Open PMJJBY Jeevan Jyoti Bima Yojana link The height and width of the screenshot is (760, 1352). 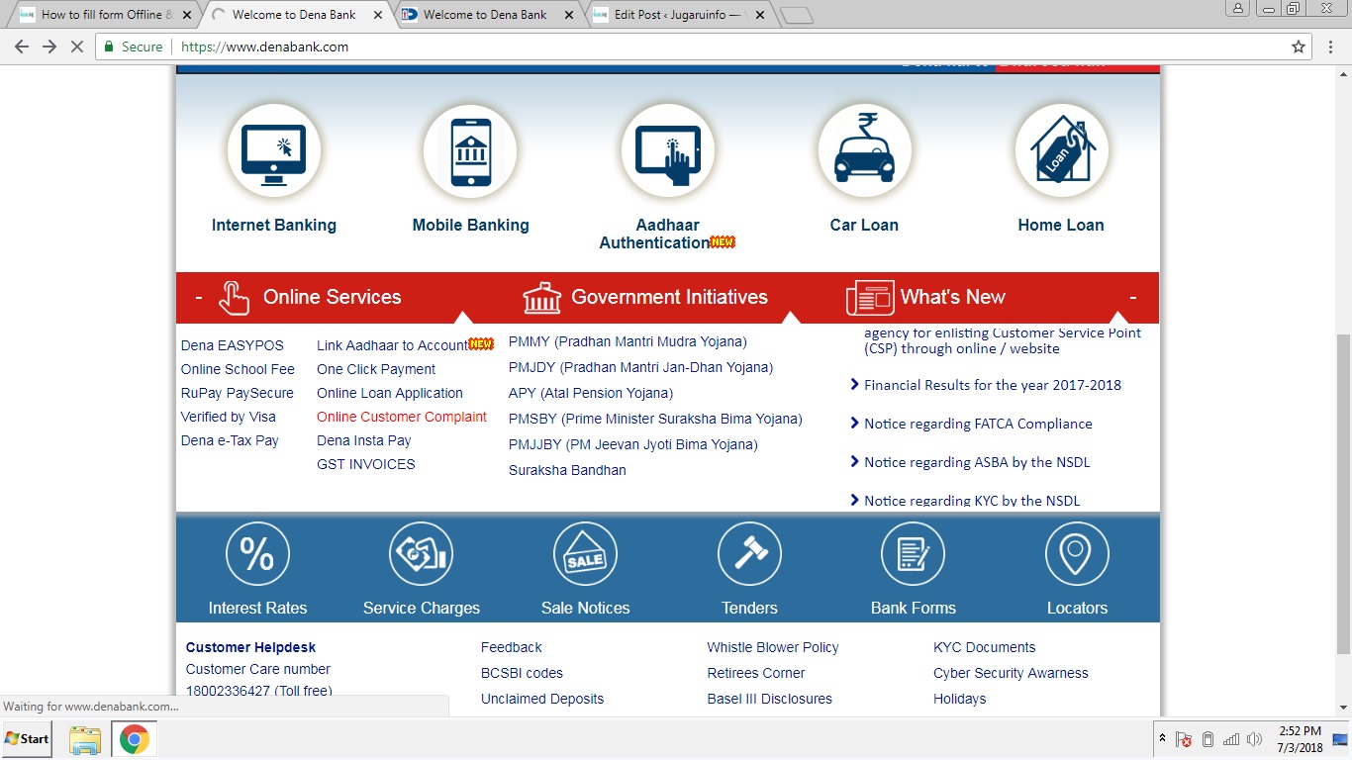[633, 444]
